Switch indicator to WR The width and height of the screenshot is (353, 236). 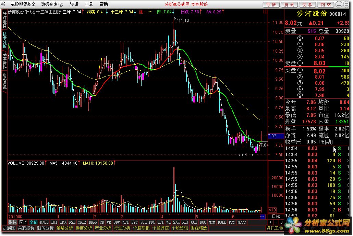coord(168,222)
